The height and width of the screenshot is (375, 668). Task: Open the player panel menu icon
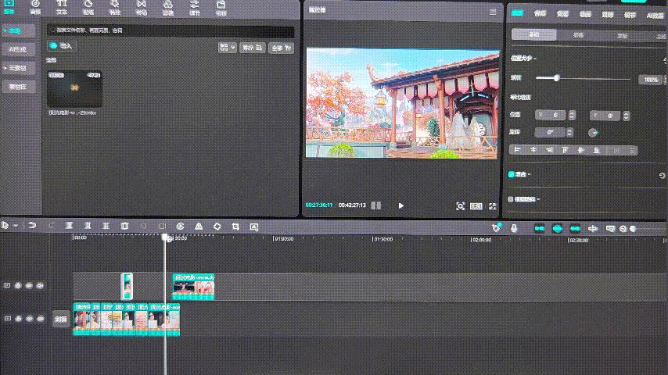(x=493, y=12)
